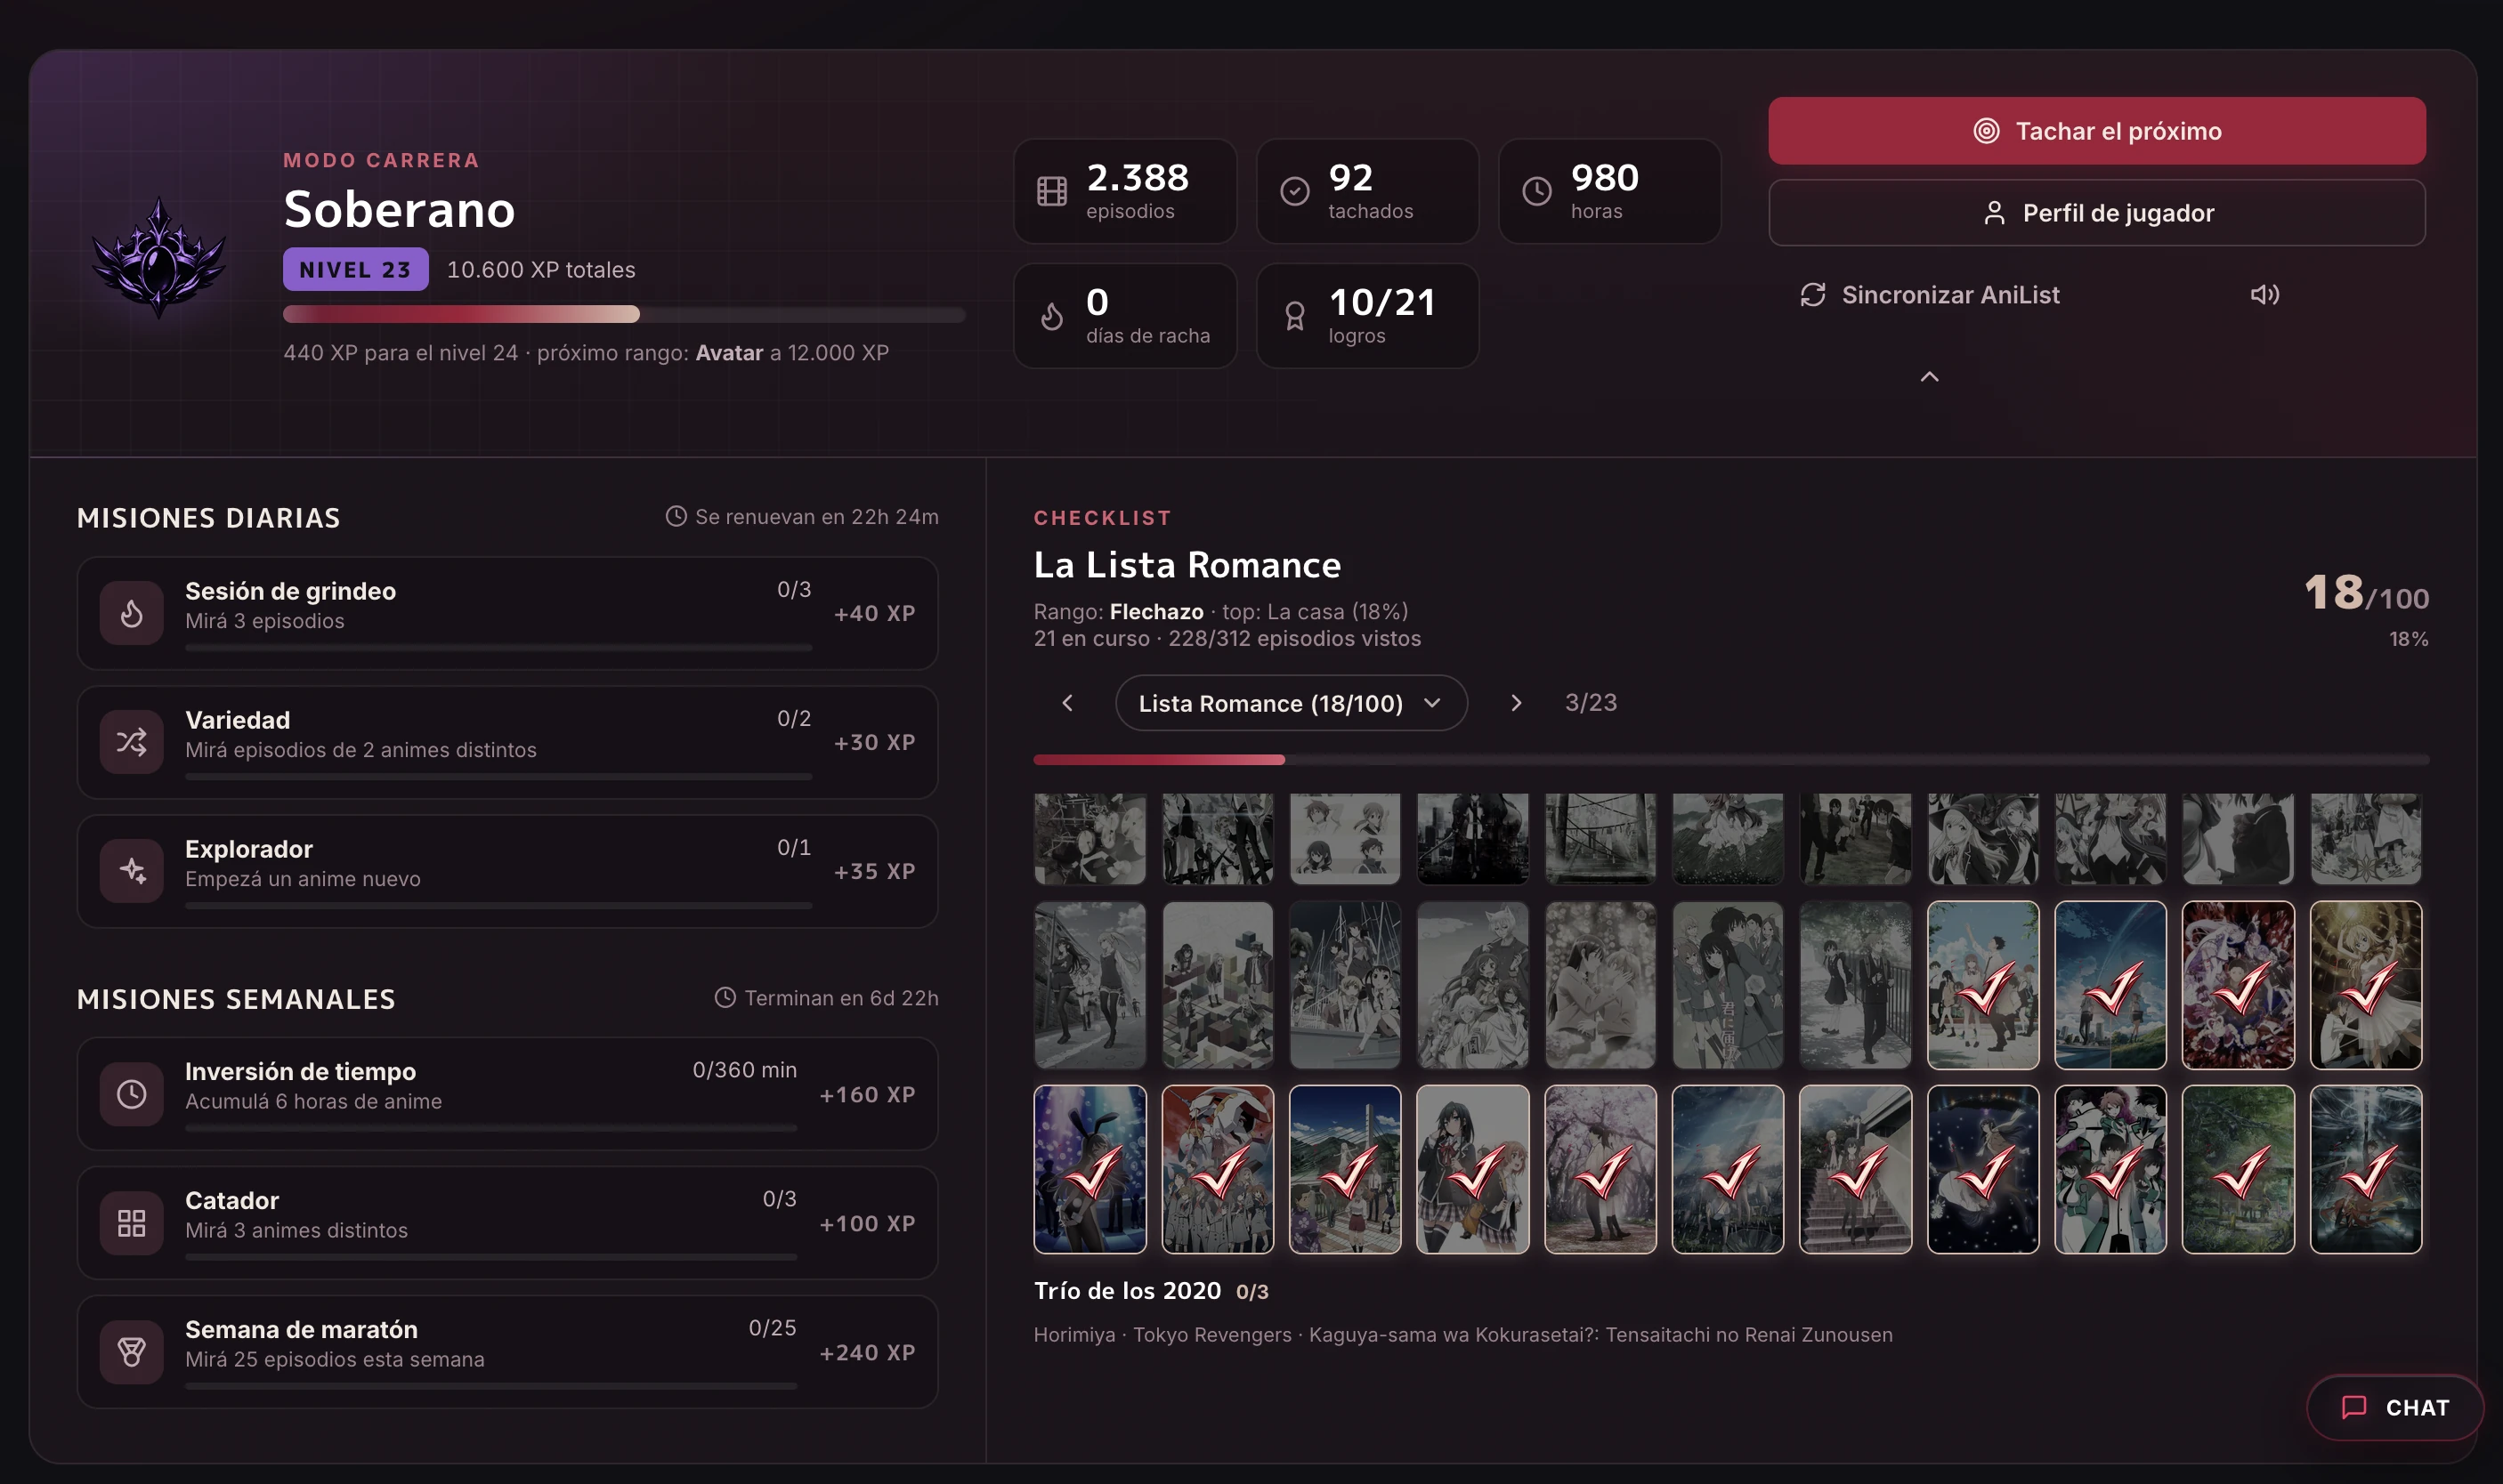Click the Sesión de grindeo mission card

[507, 613]
